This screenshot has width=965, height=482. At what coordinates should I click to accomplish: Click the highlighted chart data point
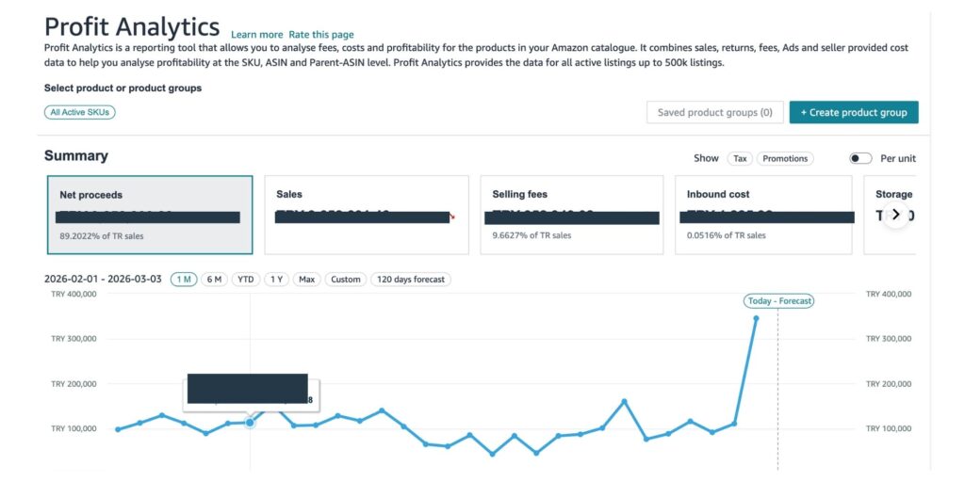(250, 423)
